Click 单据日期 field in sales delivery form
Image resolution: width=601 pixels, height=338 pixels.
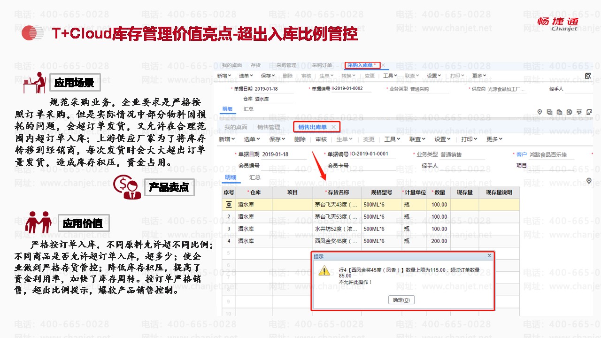coord(284,154)
